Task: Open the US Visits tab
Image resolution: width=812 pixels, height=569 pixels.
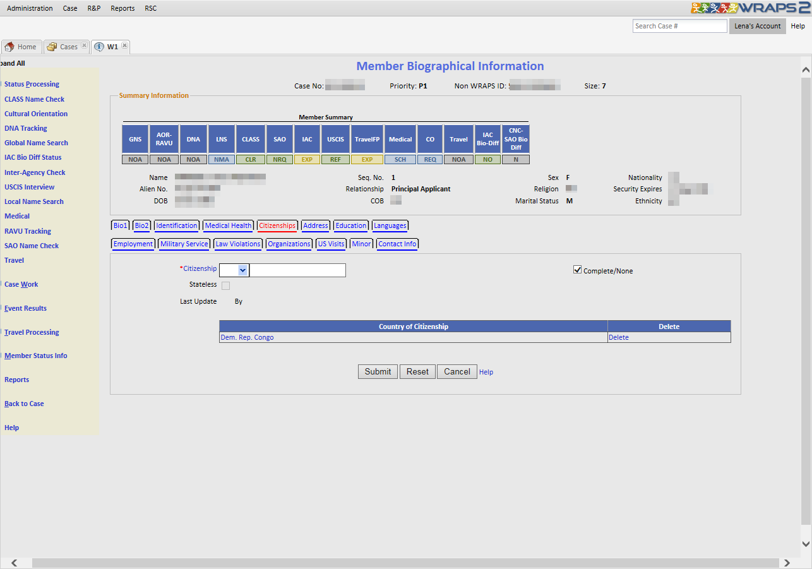Action: (x=331, y=244)
